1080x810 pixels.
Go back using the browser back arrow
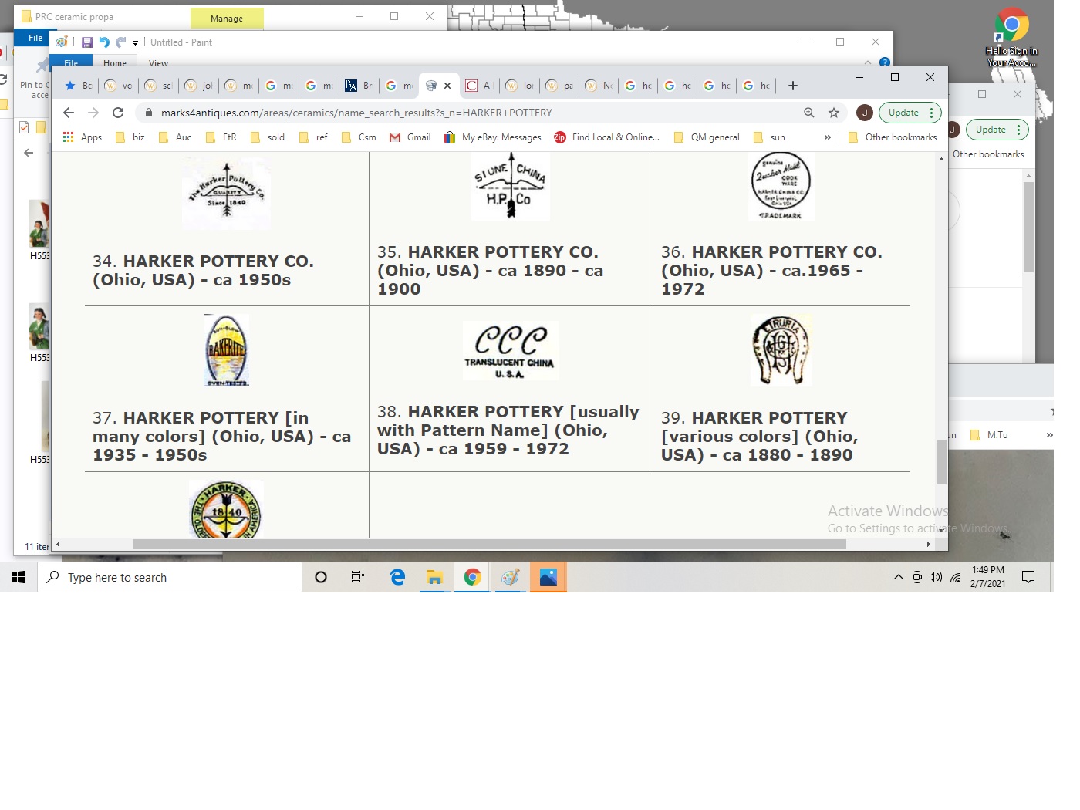click(x=69, y=113)
